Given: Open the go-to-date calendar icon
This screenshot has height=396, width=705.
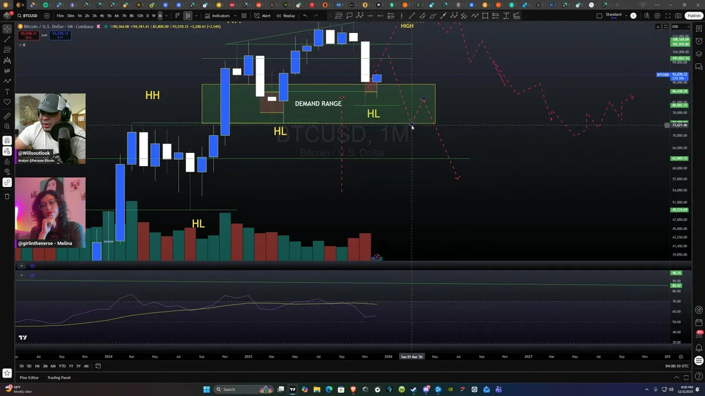Looking at the screenshot, I should pyautogui.click(x=98, y=366).
